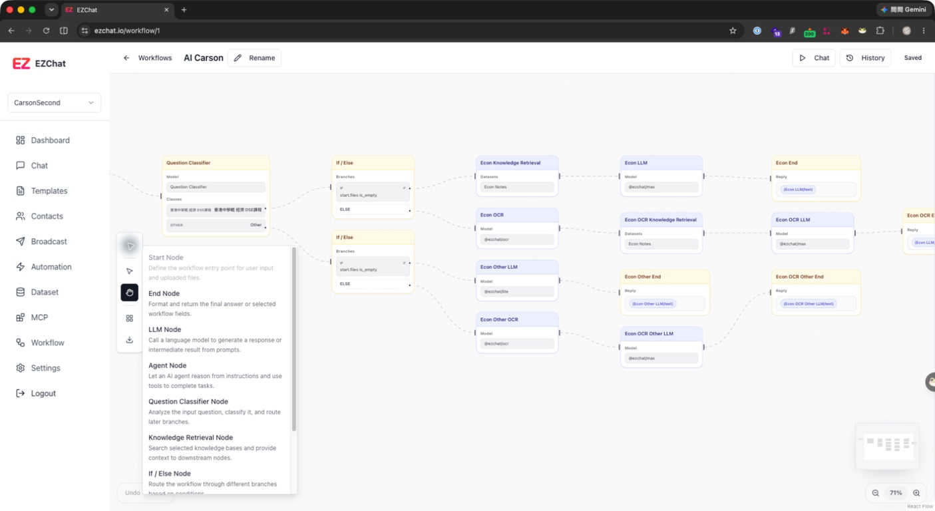Screen dimensions: 935x511
Task: Select the Econ Knowledge Retrieval node
Action: pyautogui.click(x=517, y=176)
